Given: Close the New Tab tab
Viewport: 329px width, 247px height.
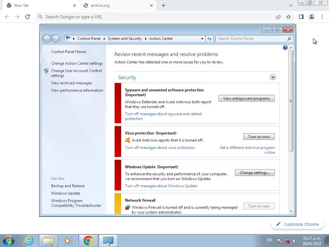Looking at the screenshot, I should [75, 5].
